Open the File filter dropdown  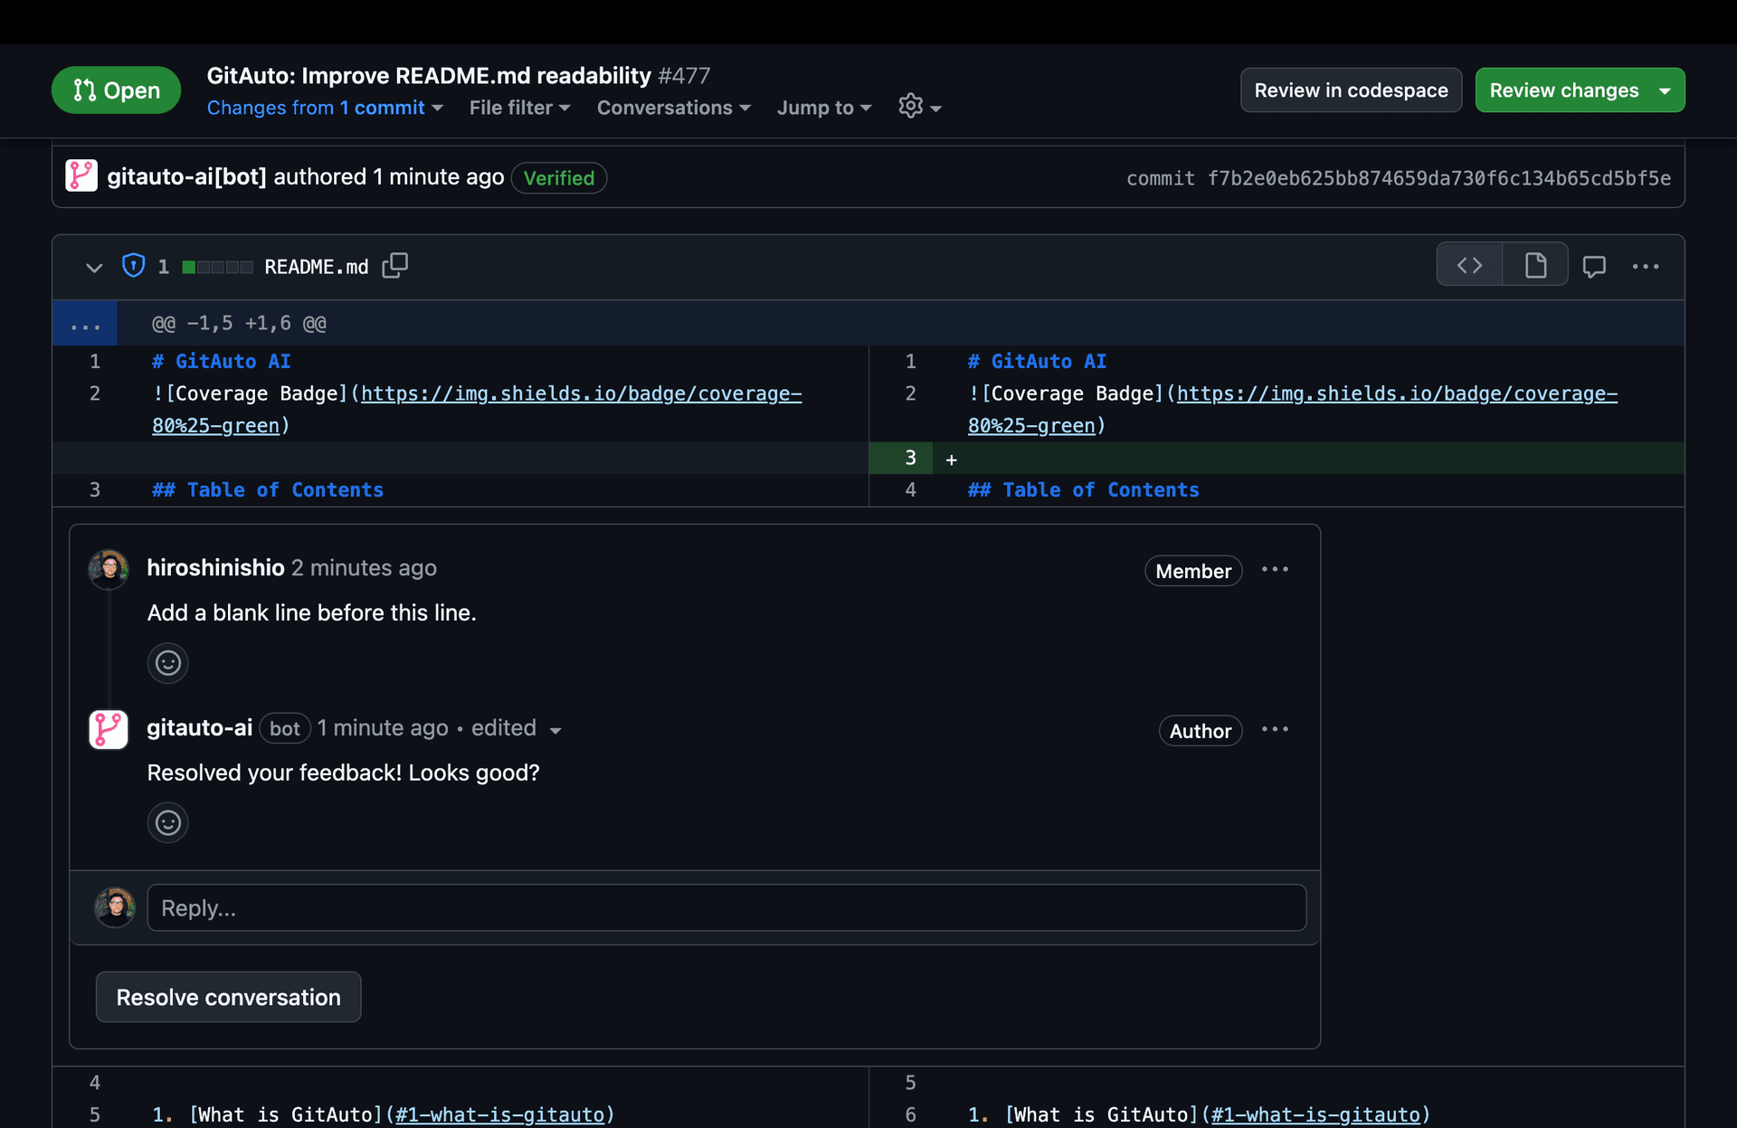pos(519,108)
